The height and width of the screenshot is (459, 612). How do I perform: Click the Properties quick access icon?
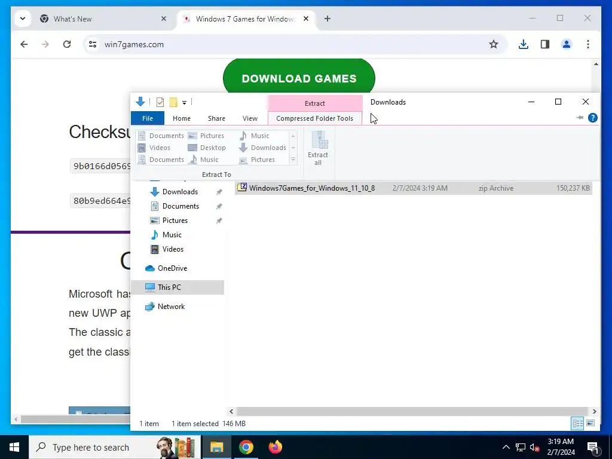(x=160, y=102)
